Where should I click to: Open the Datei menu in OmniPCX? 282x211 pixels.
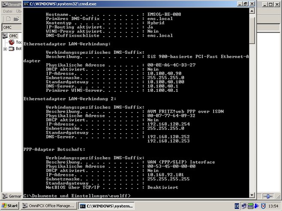8,11
